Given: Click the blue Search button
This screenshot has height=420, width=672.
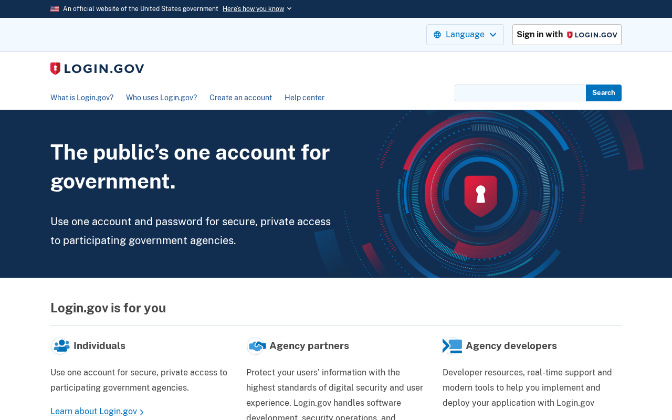Looking at the screenshot, I should pos(604,93).
